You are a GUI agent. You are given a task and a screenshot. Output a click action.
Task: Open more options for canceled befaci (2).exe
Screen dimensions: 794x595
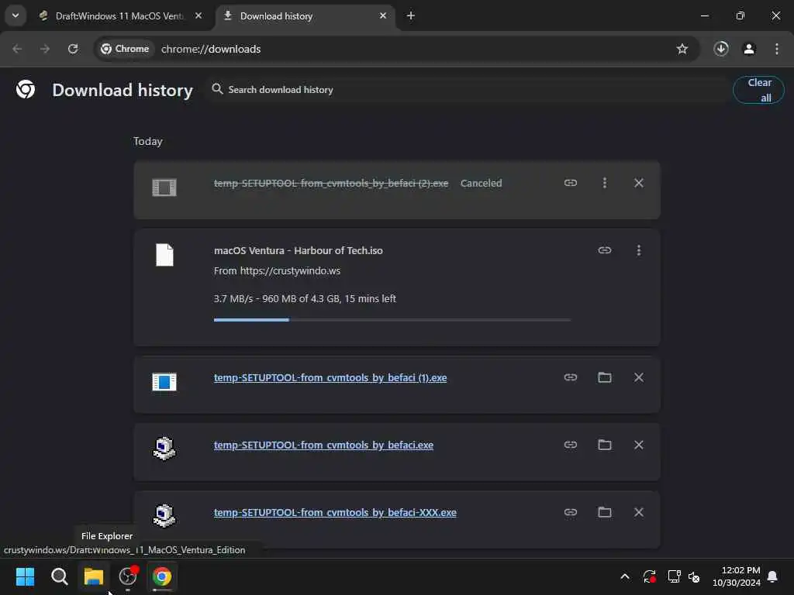[x=604, y=183]
